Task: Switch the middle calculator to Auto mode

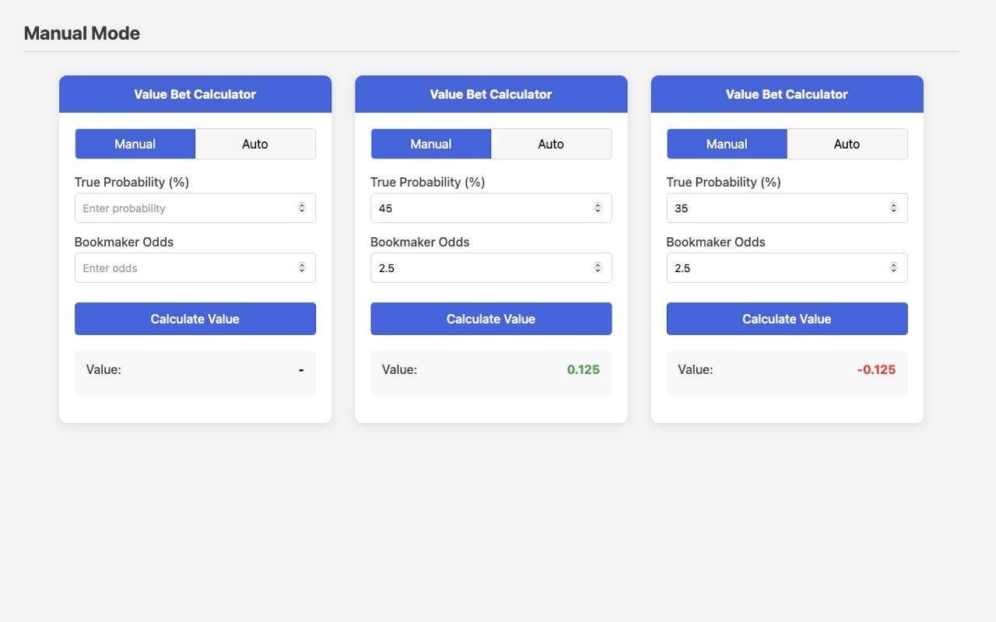Action: (x=551, y=144)
